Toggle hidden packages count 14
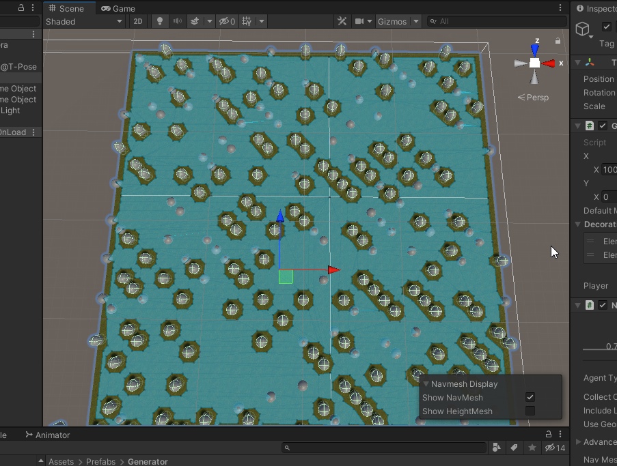 555,448
